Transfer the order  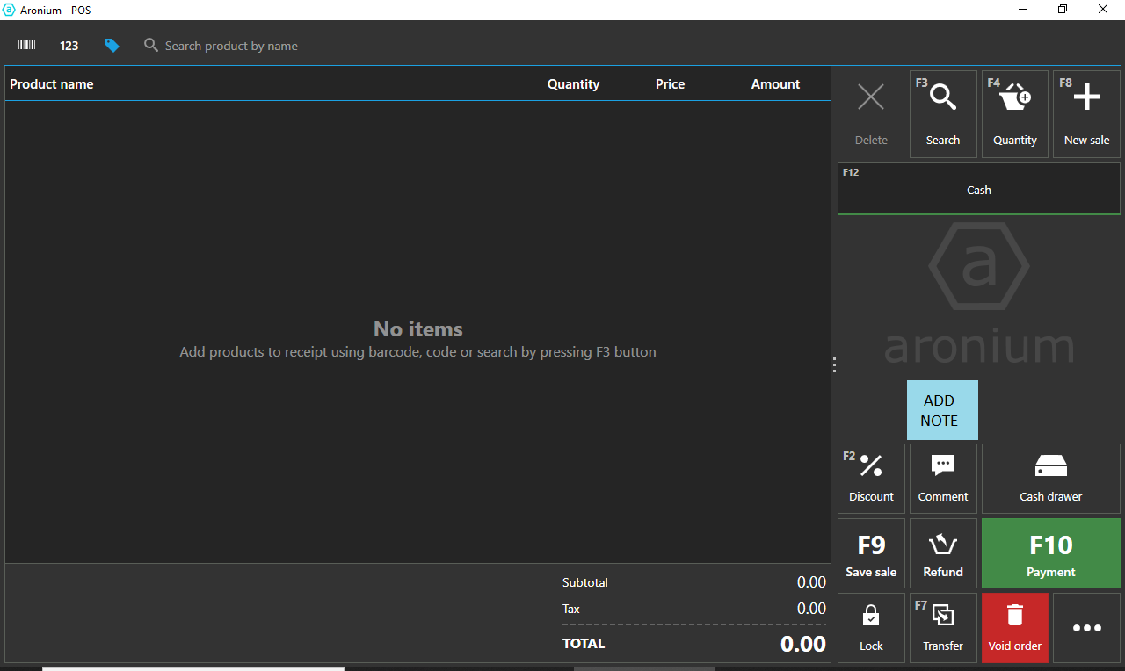pyautogui.click(x=943, y=628)
